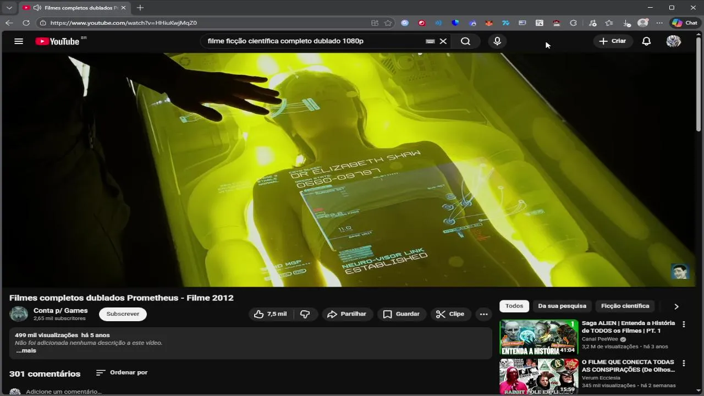
Task: Open the Saga ALIEN video title link
Action: [x=628, y=327]
